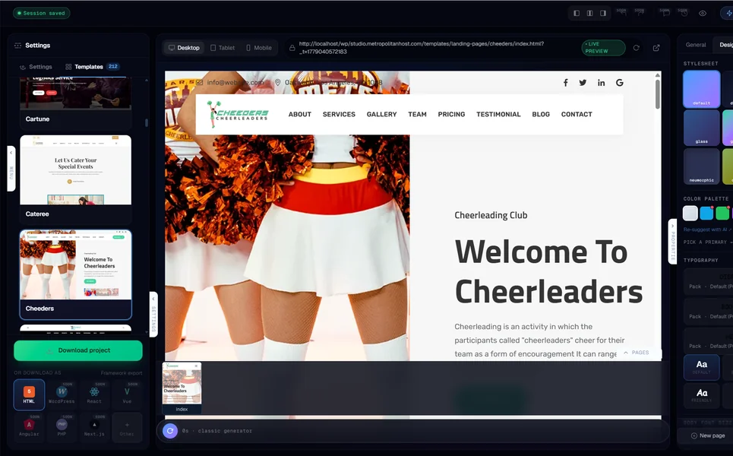Screen dimensions: 733x456
Task: Select the Cartune template card
Action: pos(76,103)
